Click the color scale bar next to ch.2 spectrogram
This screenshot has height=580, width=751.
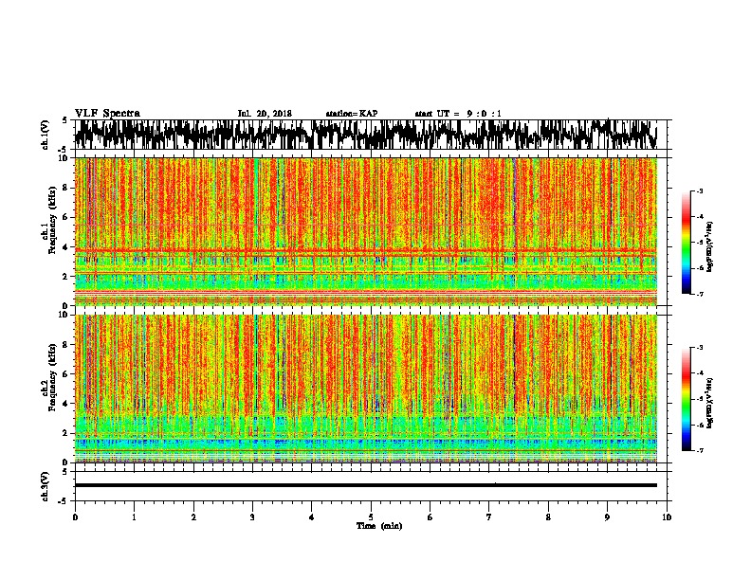click(x=687, y=399)
